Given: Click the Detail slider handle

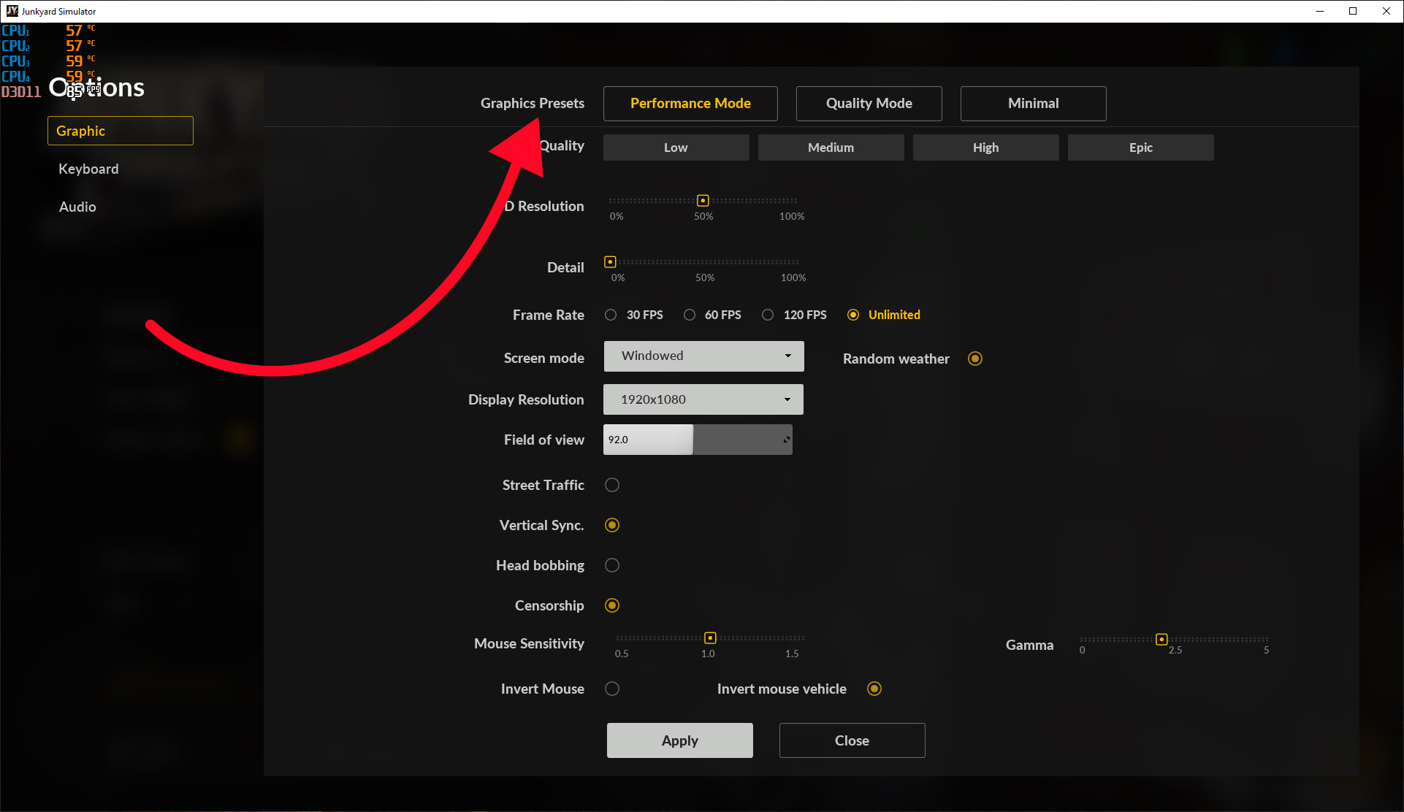Looking at the screenshot, I should pos(610,262).
